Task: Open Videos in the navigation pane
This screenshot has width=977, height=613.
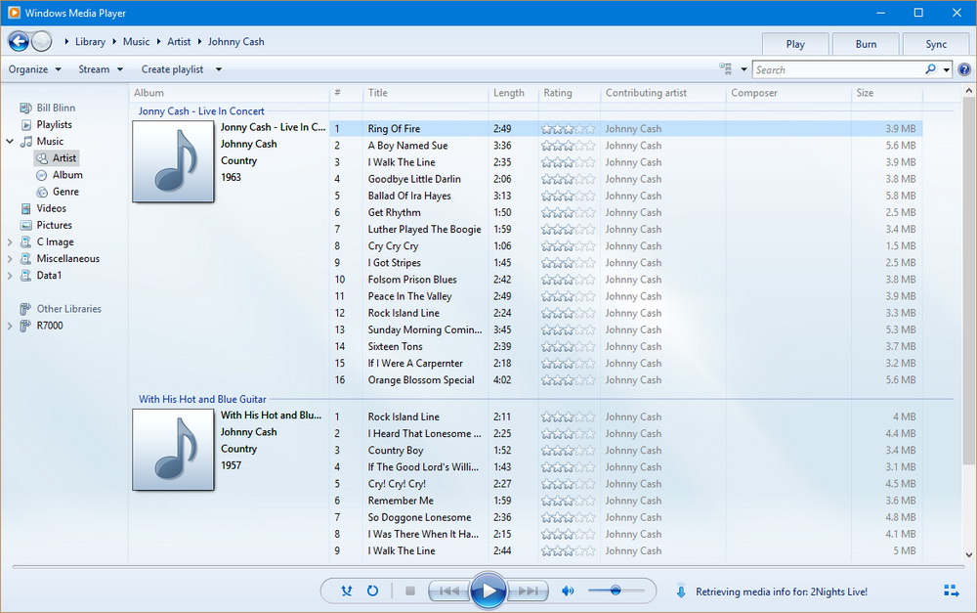Action: point(51,208)
